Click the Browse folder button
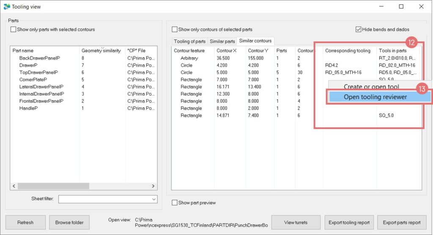 click(x=69, y=222)
